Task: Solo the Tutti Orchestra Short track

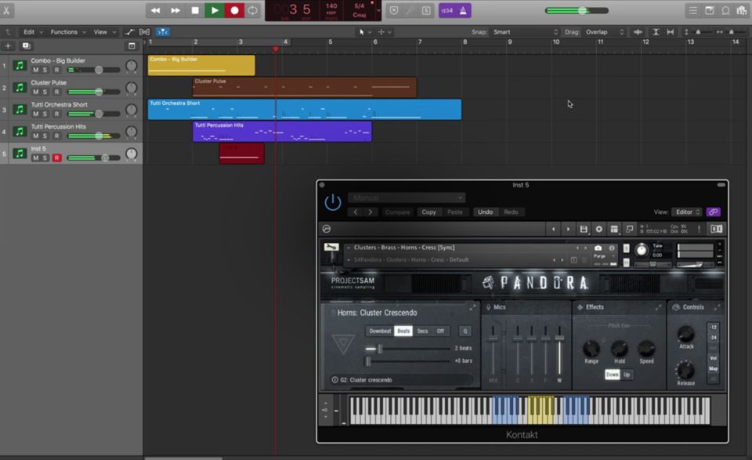Action: (45, 114)
